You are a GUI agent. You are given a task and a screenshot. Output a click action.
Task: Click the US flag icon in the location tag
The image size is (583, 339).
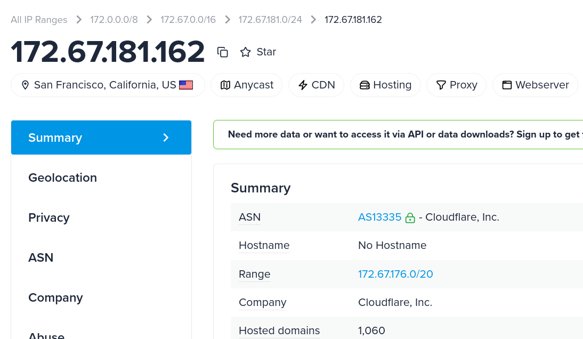click(x=186, y=85)
